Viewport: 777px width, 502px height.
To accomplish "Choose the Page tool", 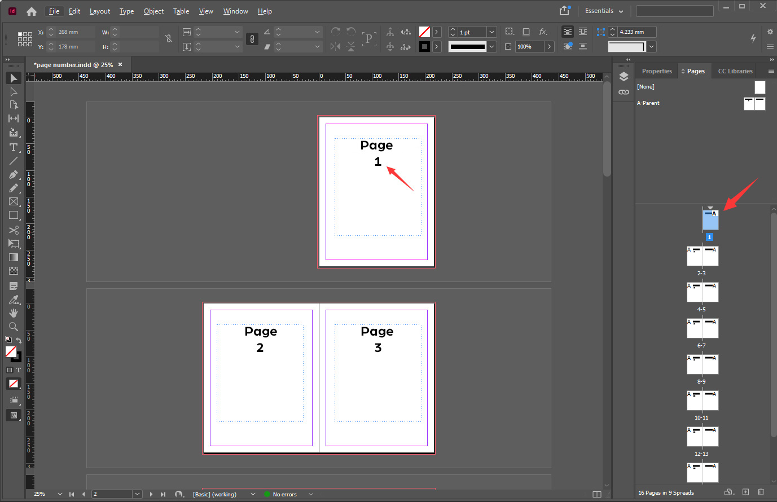I will click(x=14, y=105).
